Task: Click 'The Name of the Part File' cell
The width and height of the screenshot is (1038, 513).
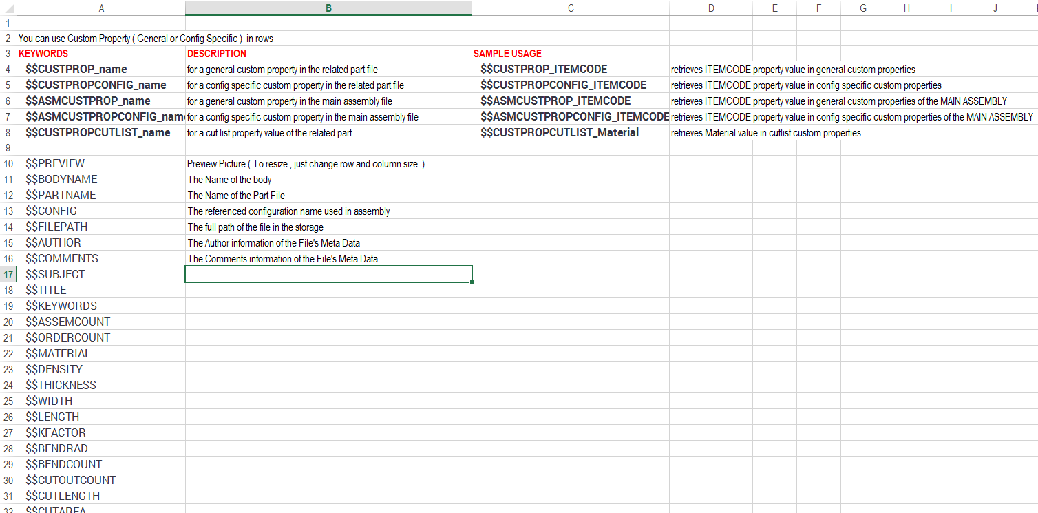Action: click(328, 195)
